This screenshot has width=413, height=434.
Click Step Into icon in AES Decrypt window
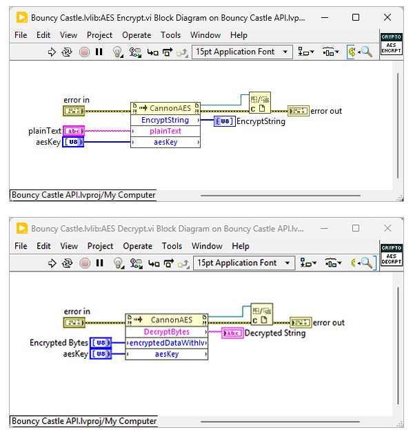(154, 263)
